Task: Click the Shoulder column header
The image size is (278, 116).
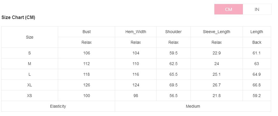Action: pos(173,32)
